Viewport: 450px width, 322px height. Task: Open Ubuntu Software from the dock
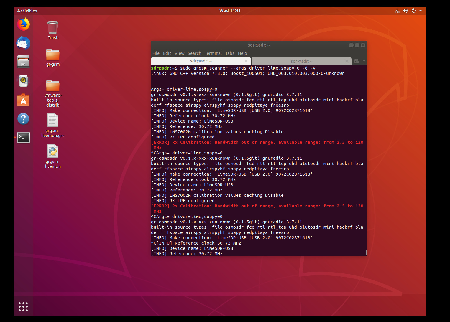[23, 100]
